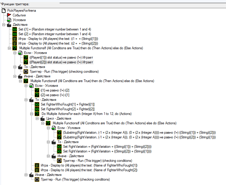
Task: Select display text (i1 = + String(i[1])) row
Action: (x=58, y=39)
